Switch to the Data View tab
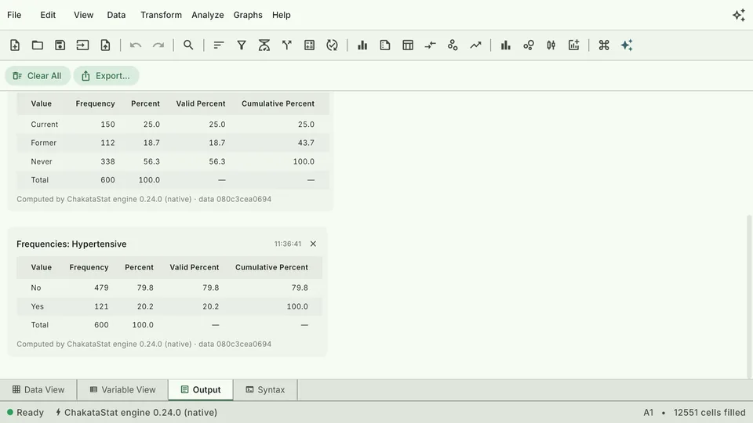The image size is (753, 423). (x=38, y=390)
